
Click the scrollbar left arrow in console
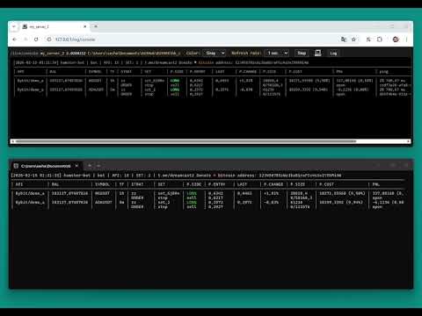pos(12,141)
